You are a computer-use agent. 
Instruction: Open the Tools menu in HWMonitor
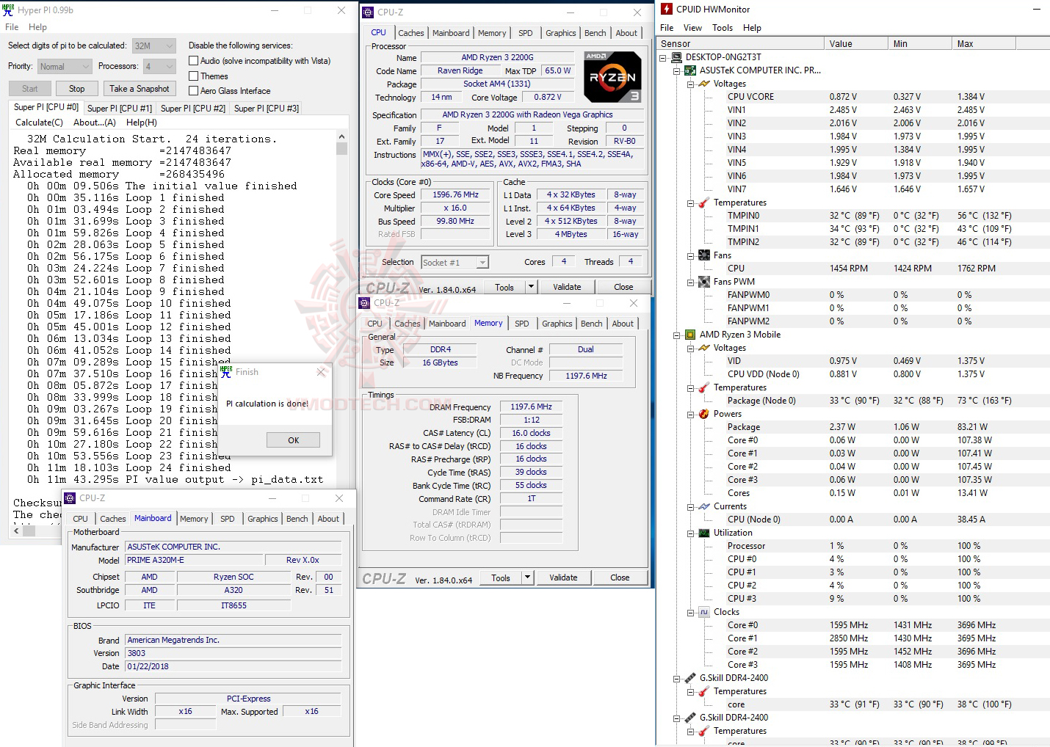(x=722, y=27)
